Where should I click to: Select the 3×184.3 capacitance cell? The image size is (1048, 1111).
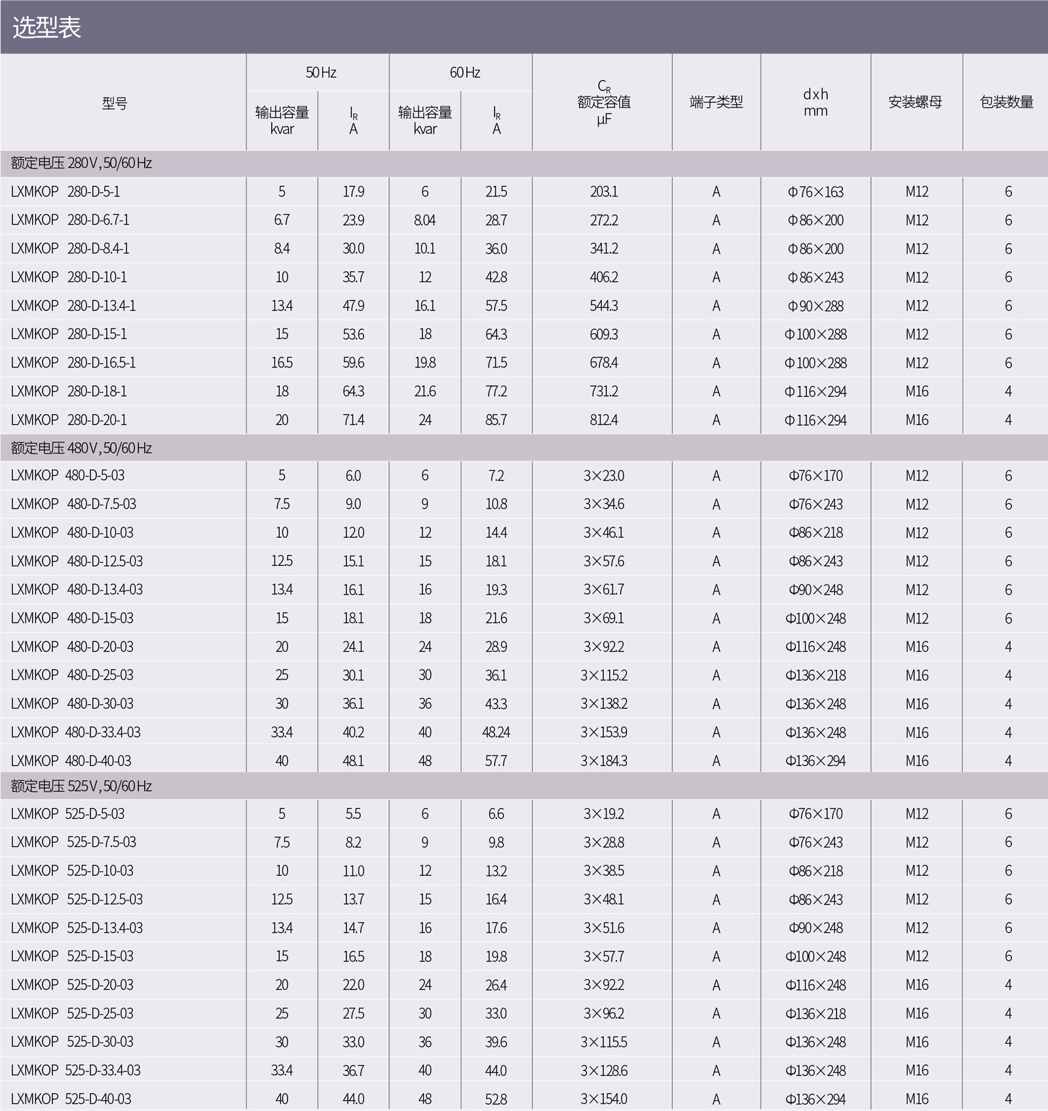603,761
